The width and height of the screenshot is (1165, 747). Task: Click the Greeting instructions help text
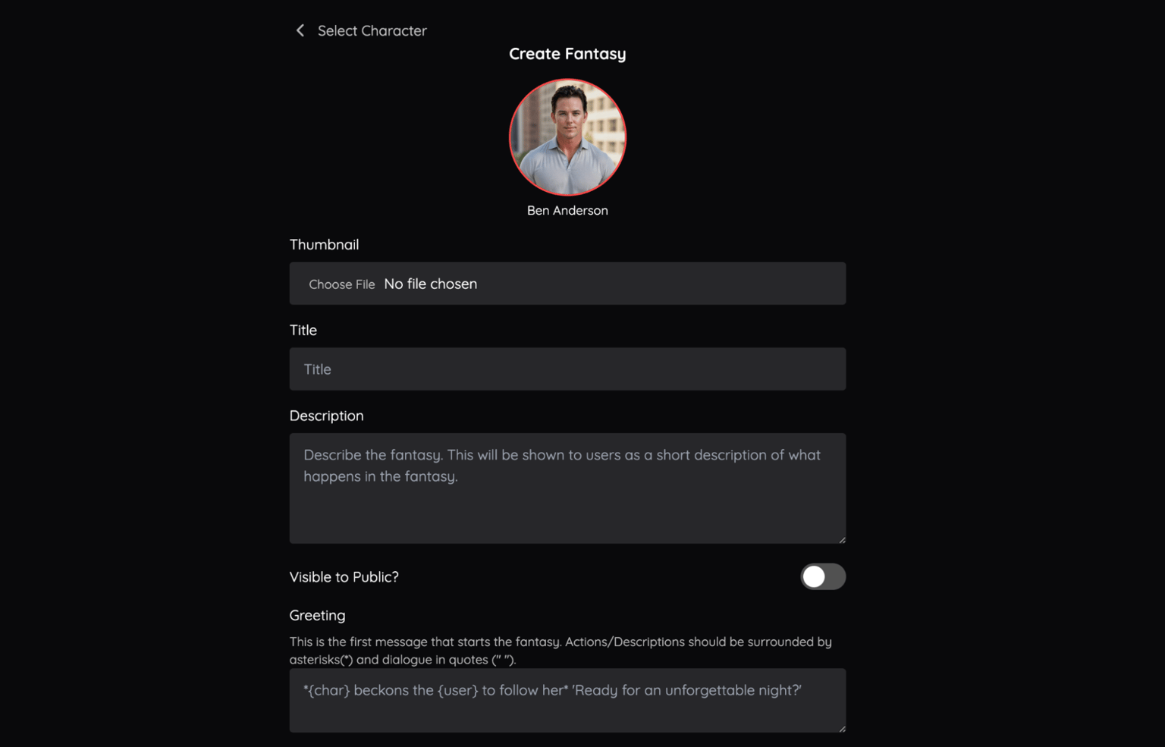[x=561, y=651]
